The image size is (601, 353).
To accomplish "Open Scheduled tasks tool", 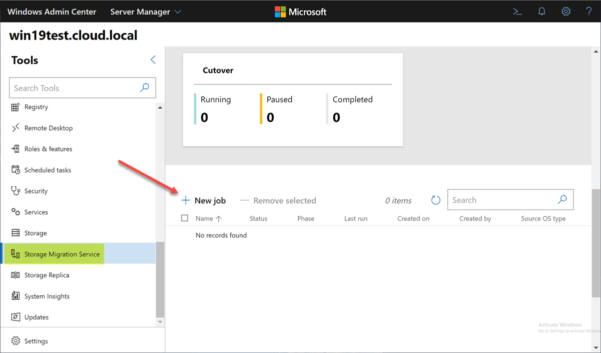I will click(48, 170).
